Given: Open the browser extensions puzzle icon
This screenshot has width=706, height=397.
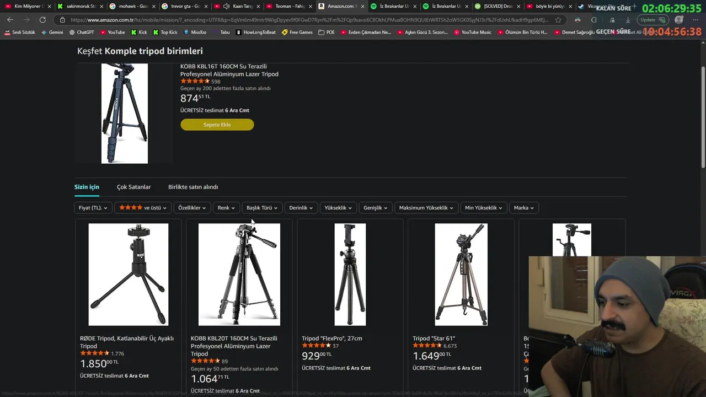Looking at the screenshot, I should click(x=594, y=20).
